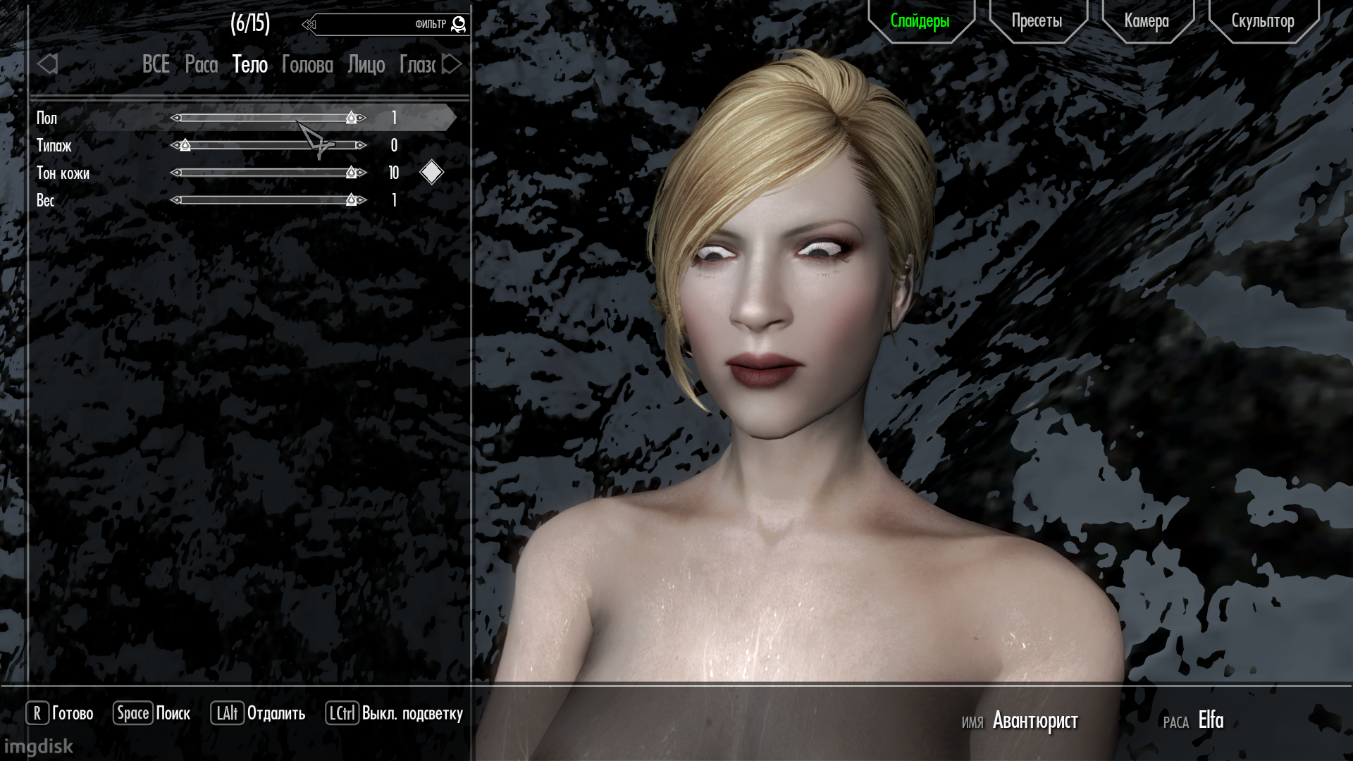This screenshot has height=761, width=1353.
Task: Switch to the Скульптор panel
Action: [x=1263, y=21]
